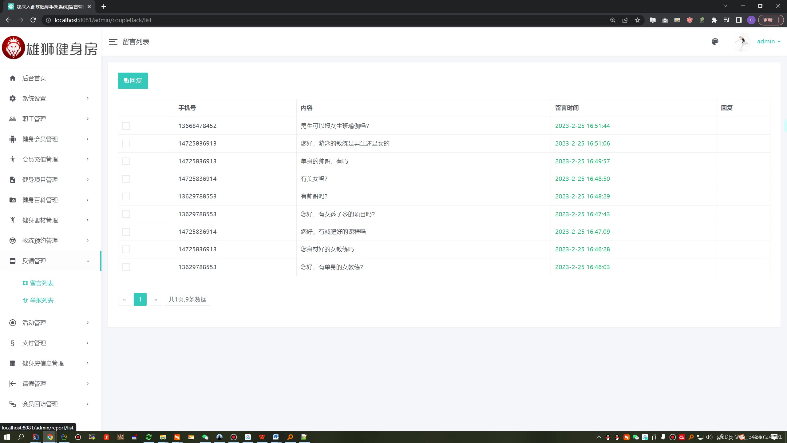The height and width of the screenshot is (443, 787).
Task: Click the admin avatar image
Action: 742,42
